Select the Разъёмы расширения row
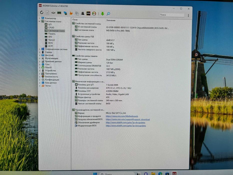This screenshot has width=233, height=175. click(103, 88)
